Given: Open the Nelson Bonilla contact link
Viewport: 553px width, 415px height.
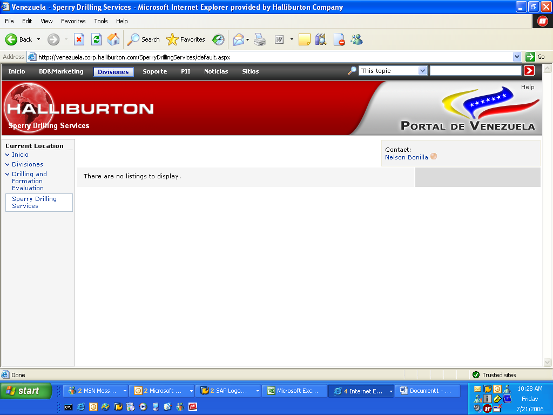Looking at the screenshot, I should (x=406, y=157).
